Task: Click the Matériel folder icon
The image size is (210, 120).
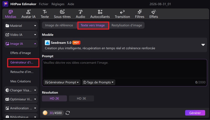Action: tap(7, 26)
